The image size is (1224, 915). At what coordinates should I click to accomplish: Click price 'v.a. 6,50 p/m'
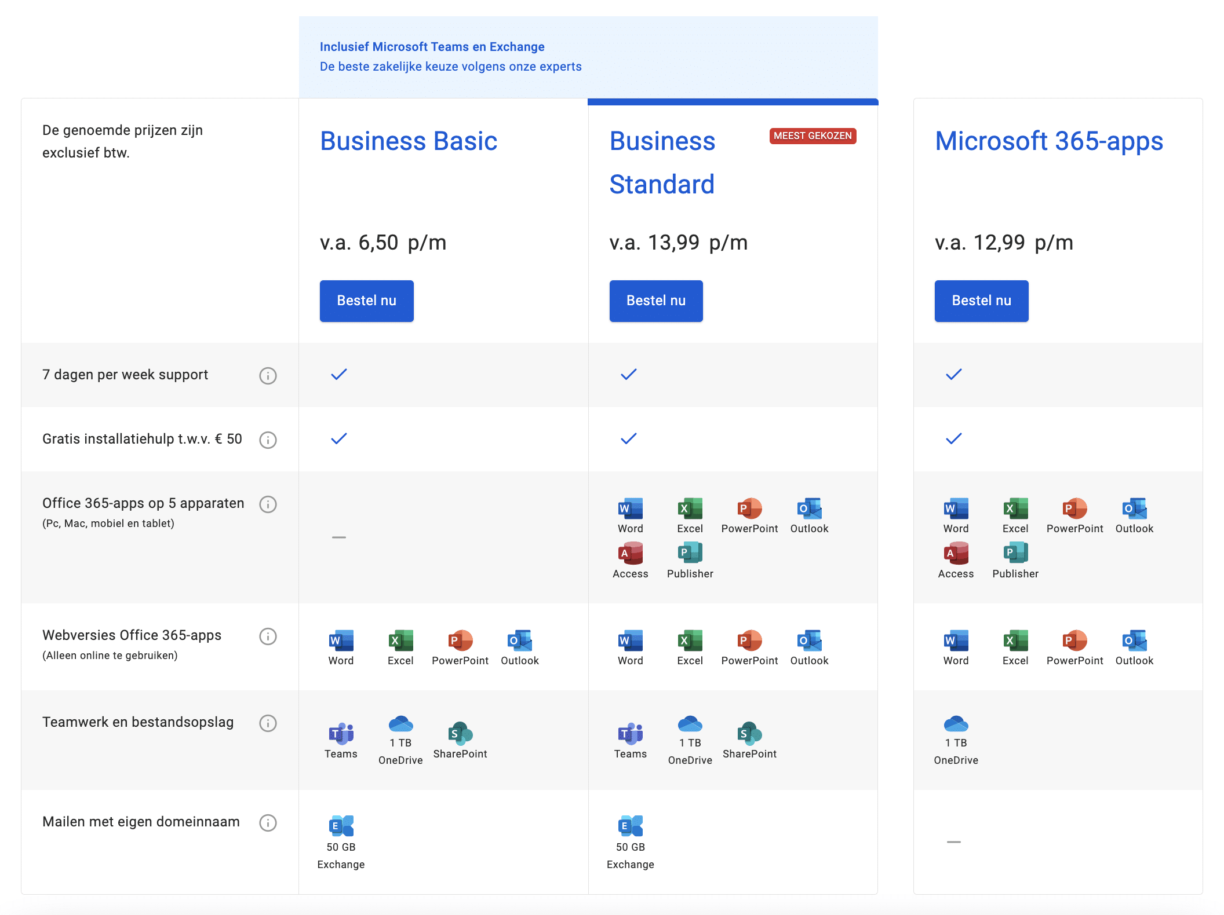click(383, 243)
